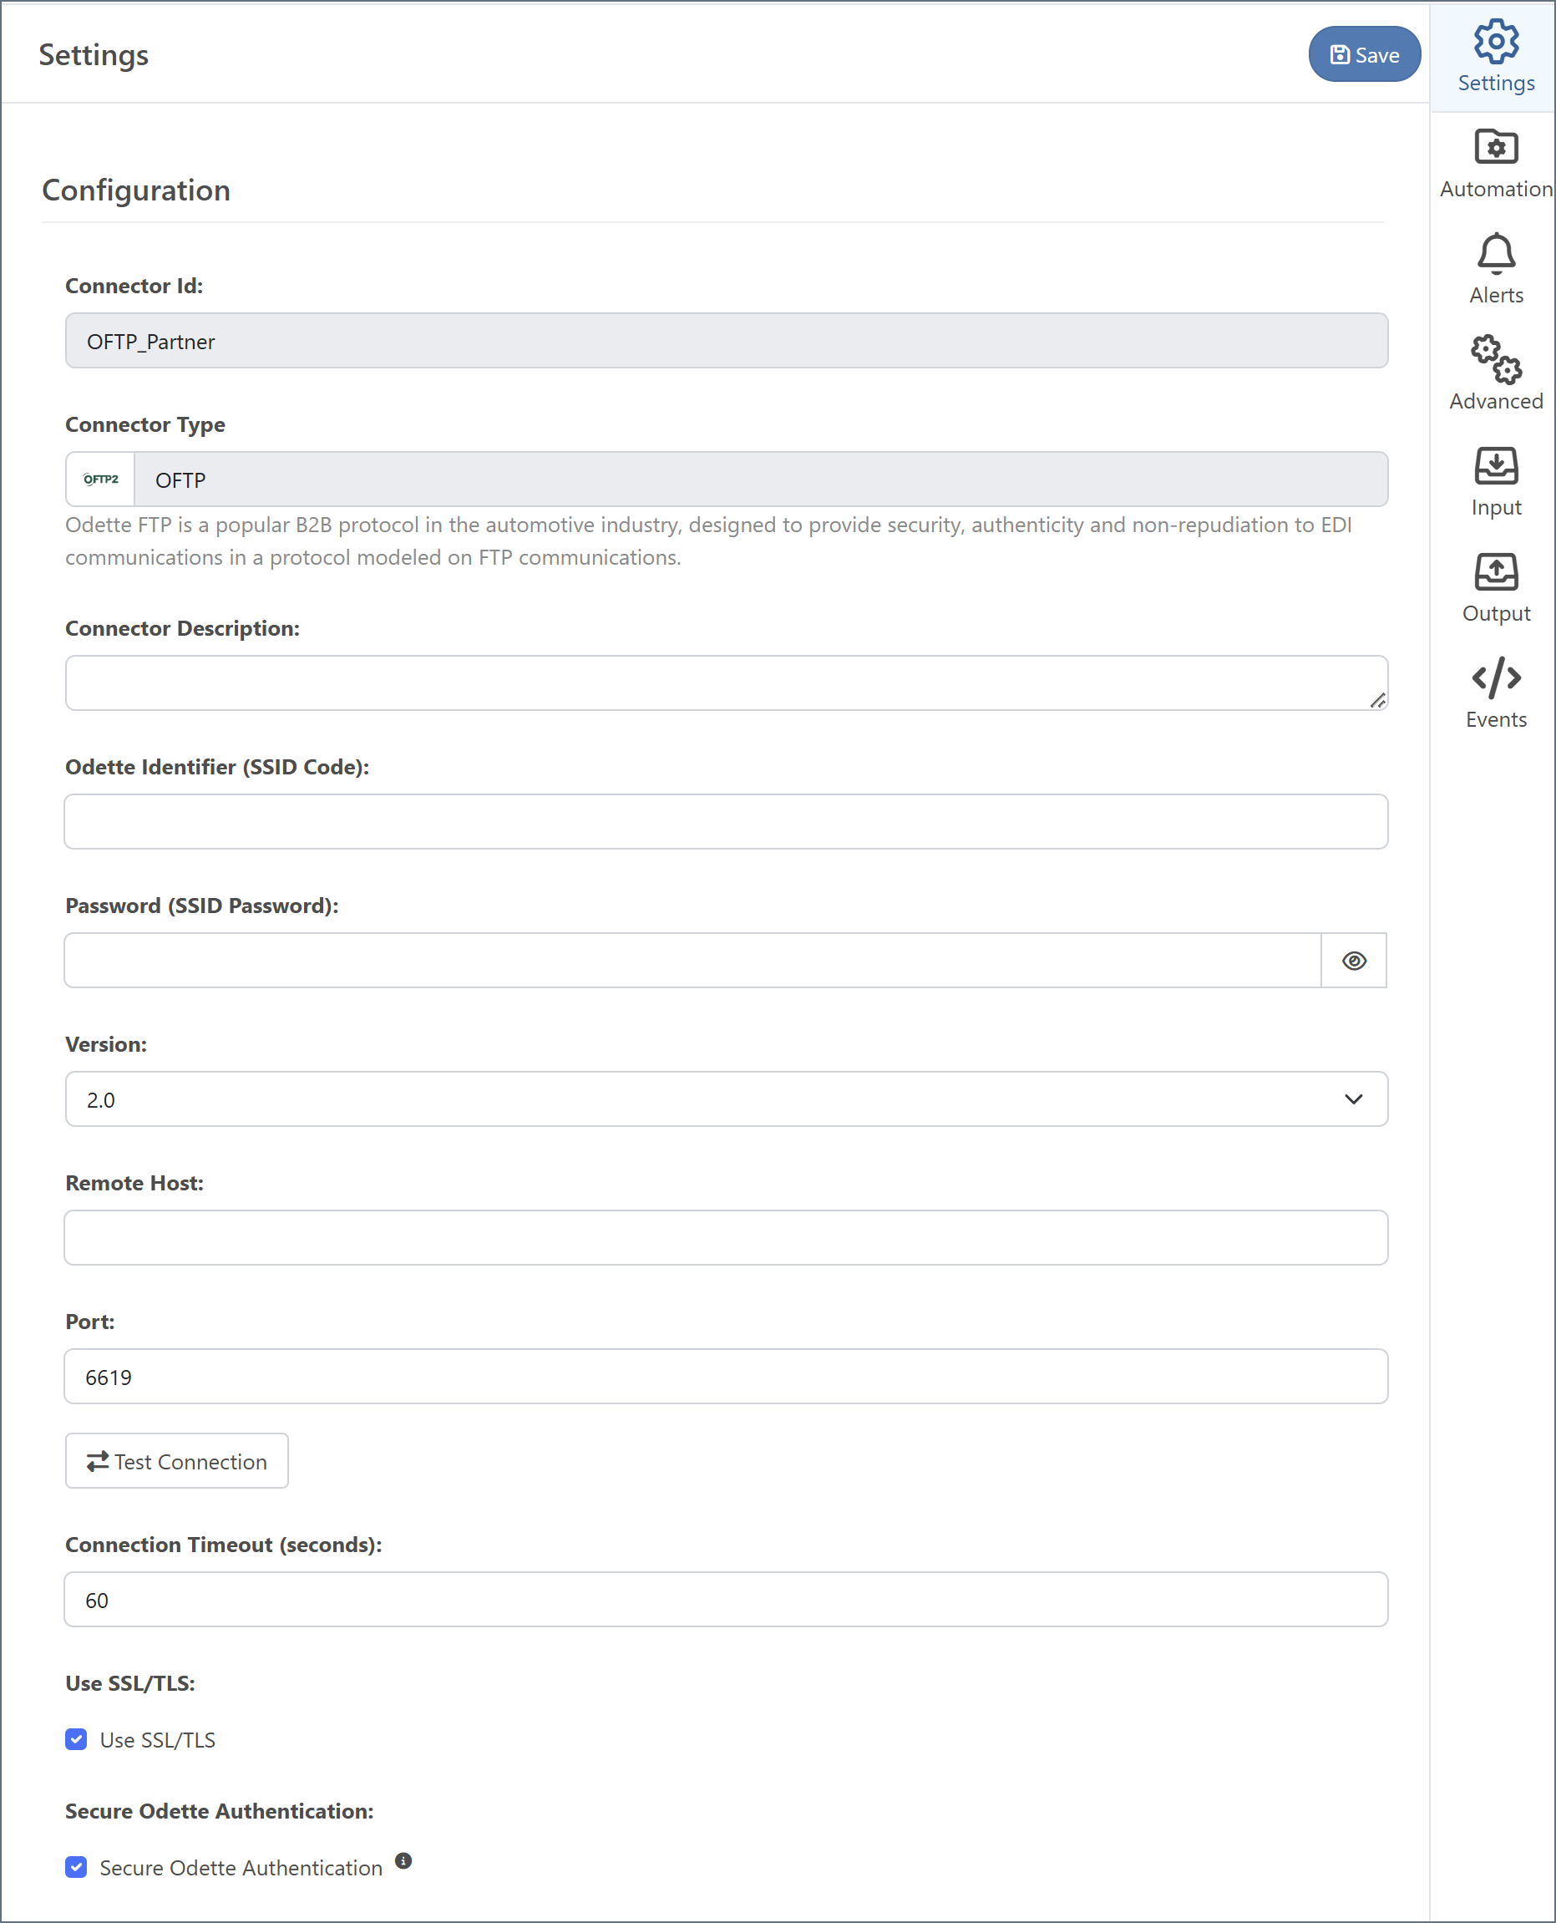Focus the Remote Host input field
The height and width of the screenshot is (1923, 1556).
click(726, 1238)
